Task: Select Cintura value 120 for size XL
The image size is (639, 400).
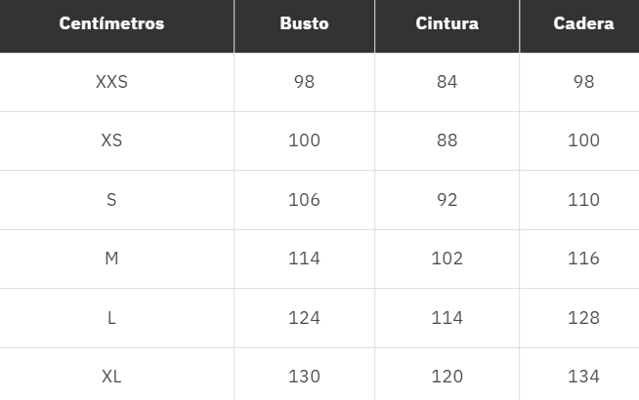Action: point(447,377)
